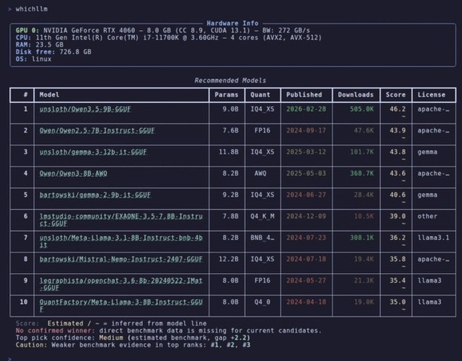Viewport: 462px width, 361px height.
Task: Click the Published column header
Action: pos(304,95)
